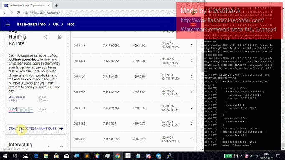This screenshot has width=285, height=160.
Task: Expand the row for account 0.0.2708
Action: [192, 92]
